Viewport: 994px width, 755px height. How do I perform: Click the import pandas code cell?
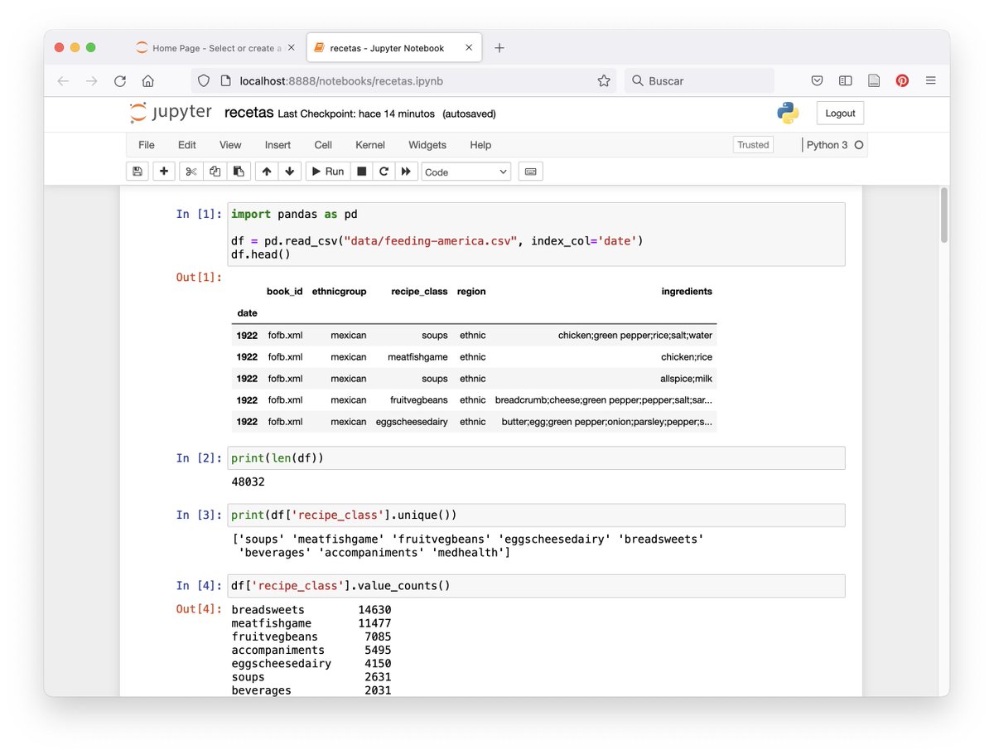(x=536, y=234)
